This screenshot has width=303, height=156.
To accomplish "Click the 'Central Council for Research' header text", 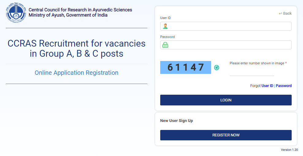I will [80, 10].
